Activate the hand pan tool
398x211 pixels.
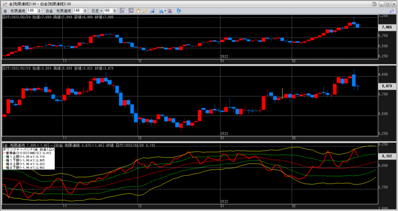pos(138,11)
